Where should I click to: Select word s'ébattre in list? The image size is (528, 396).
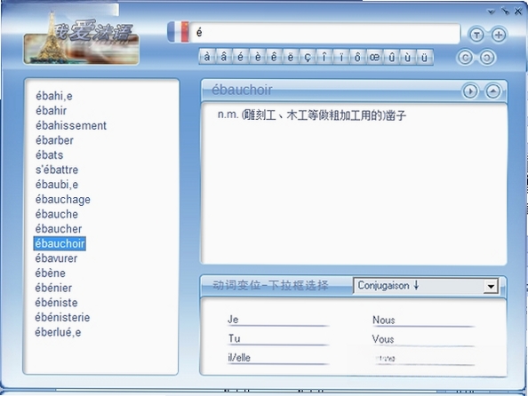[x=57, y=170]
